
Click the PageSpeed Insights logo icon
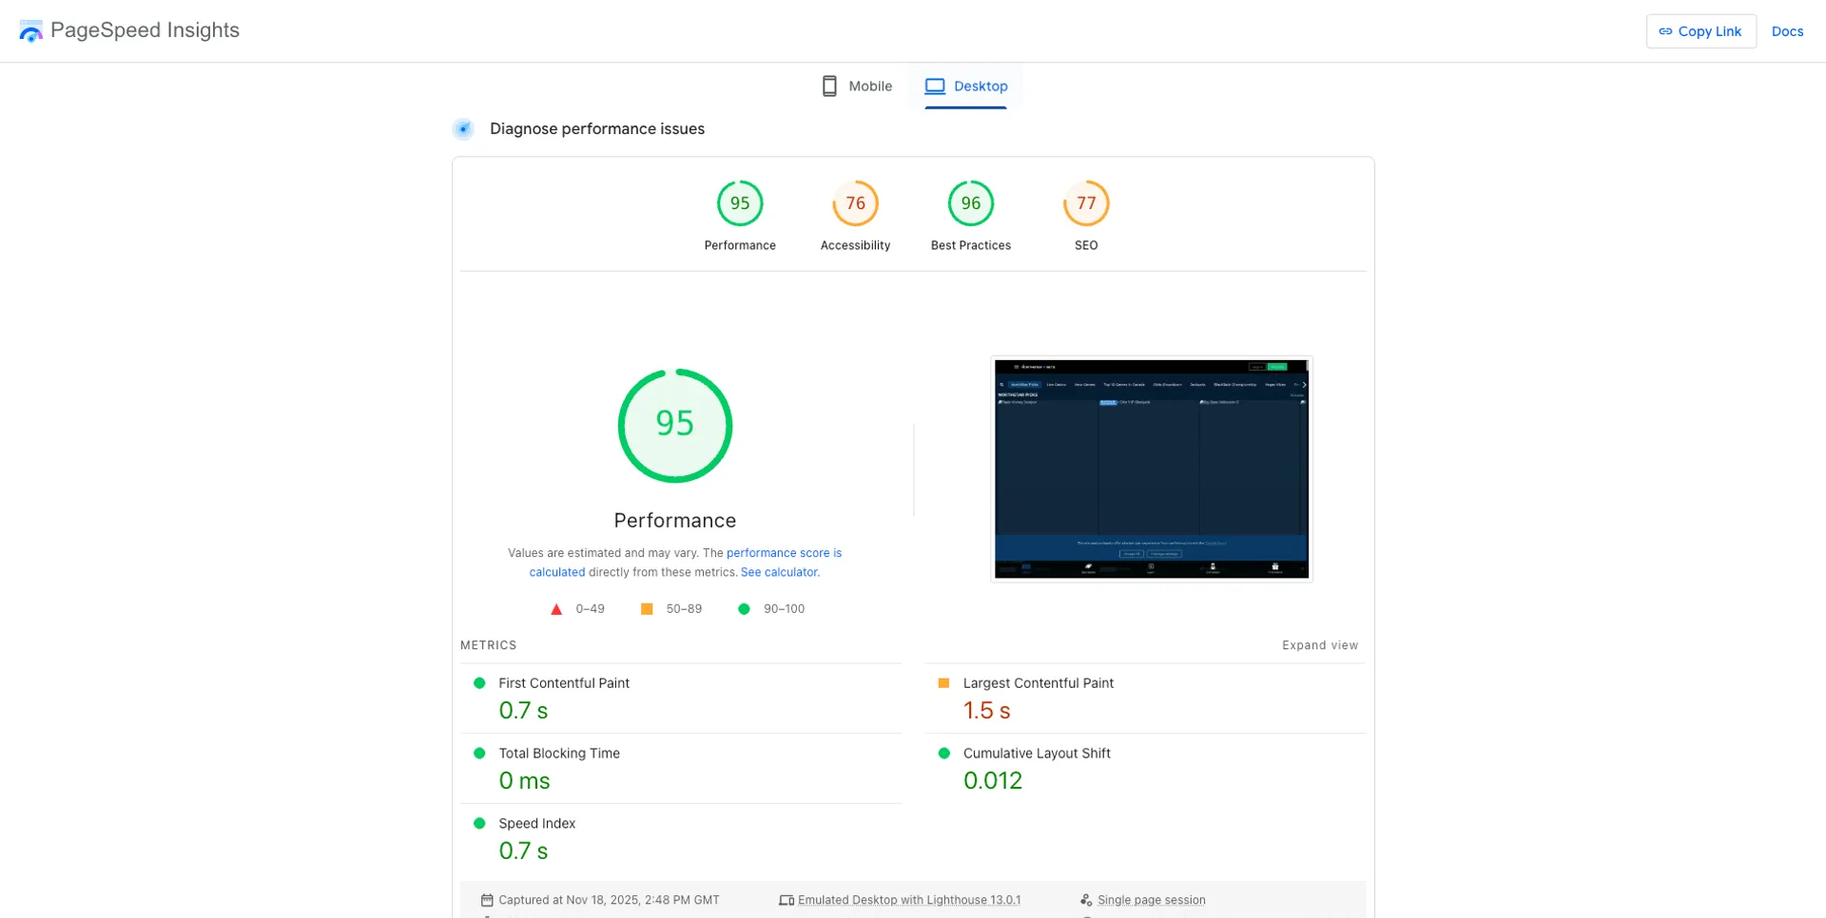coord(30,30)
